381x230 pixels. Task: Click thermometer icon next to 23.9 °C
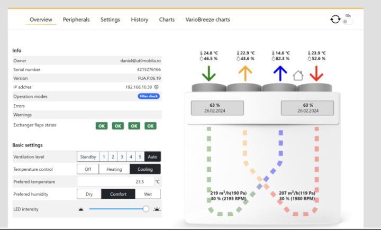tap(310, 53)
